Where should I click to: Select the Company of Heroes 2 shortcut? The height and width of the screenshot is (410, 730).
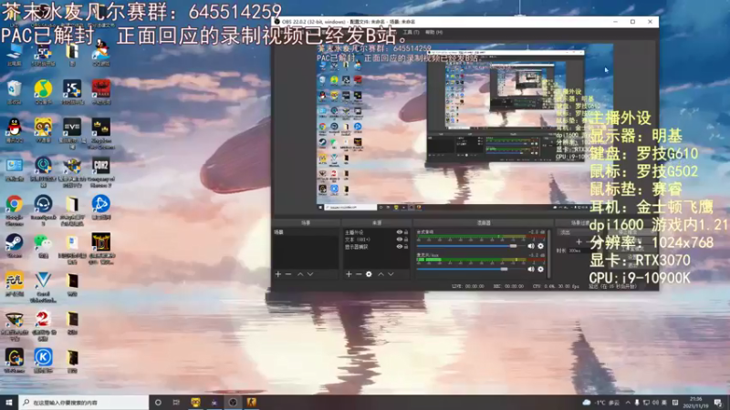(x=101, y=172)
